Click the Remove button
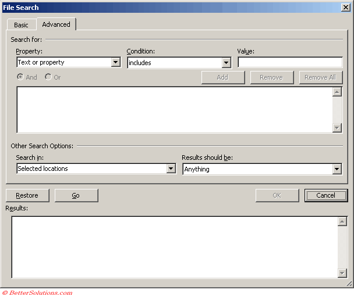 (272, 77)
